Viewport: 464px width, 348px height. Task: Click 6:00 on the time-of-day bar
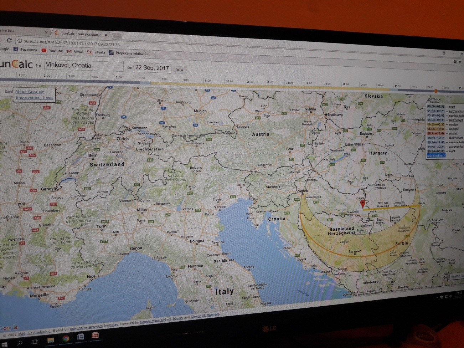tap(141, 78)
